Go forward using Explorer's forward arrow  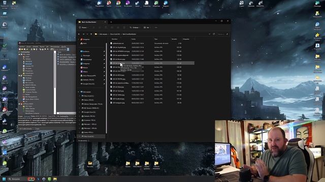click(83, 34)
